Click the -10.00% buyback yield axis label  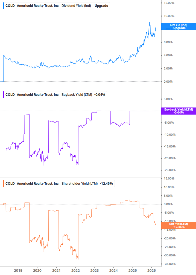[x=169, y=135]
